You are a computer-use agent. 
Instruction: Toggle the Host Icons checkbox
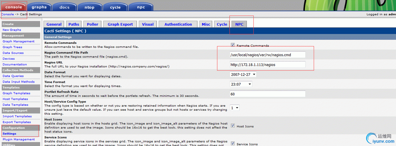[x=232, y=125]
